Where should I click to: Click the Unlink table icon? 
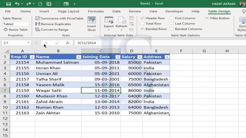point(131,30)
